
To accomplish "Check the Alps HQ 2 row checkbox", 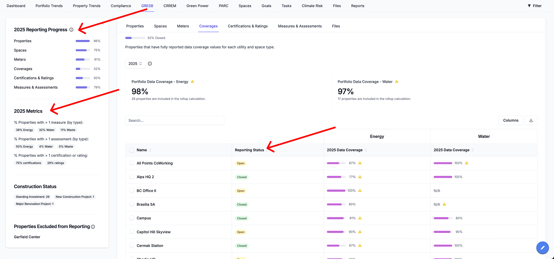I will click(x=131, y=177).
